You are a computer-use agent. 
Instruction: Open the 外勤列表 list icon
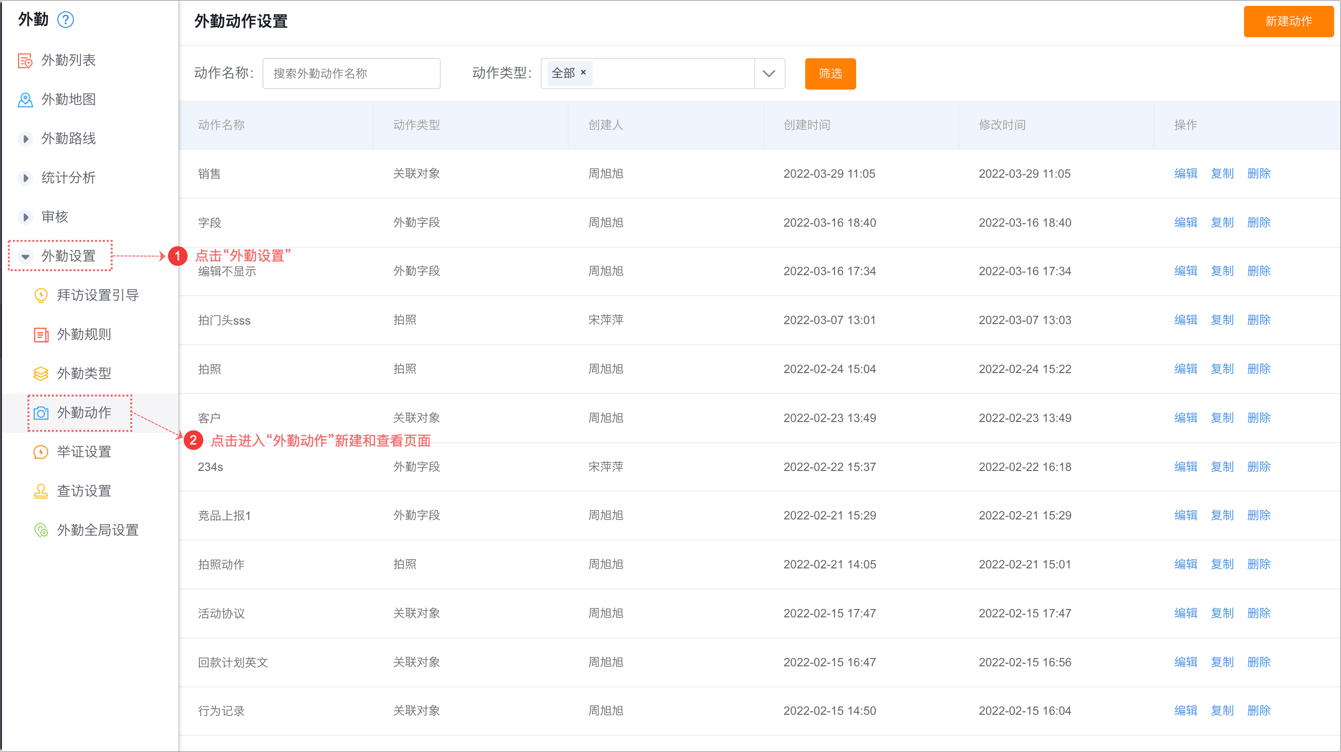point(25,60)
